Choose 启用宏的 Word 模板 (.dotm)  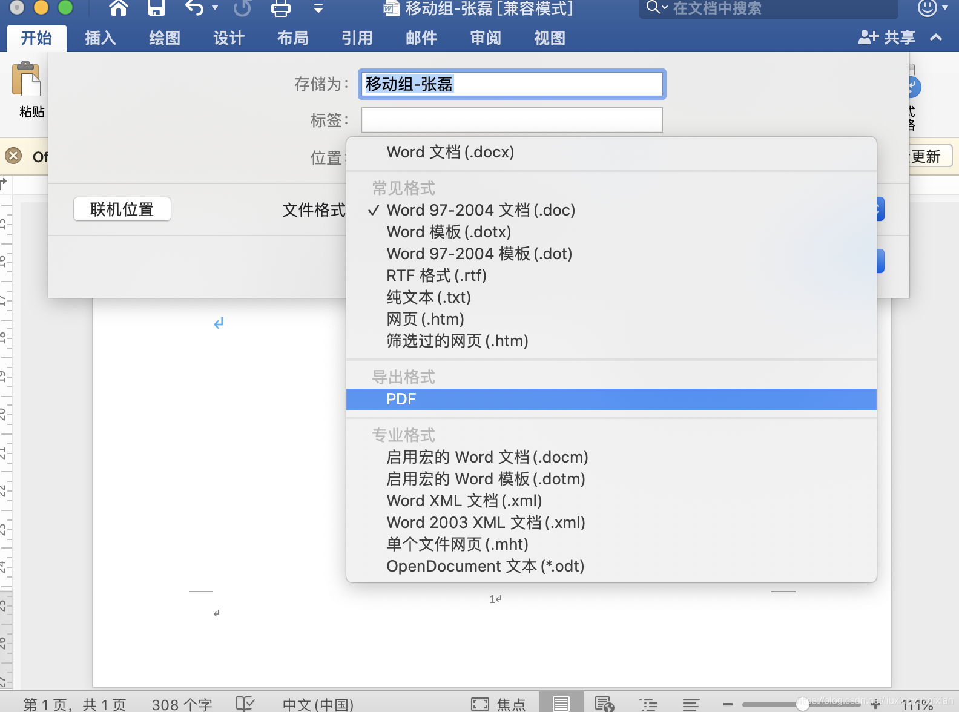tap(611, 479)
